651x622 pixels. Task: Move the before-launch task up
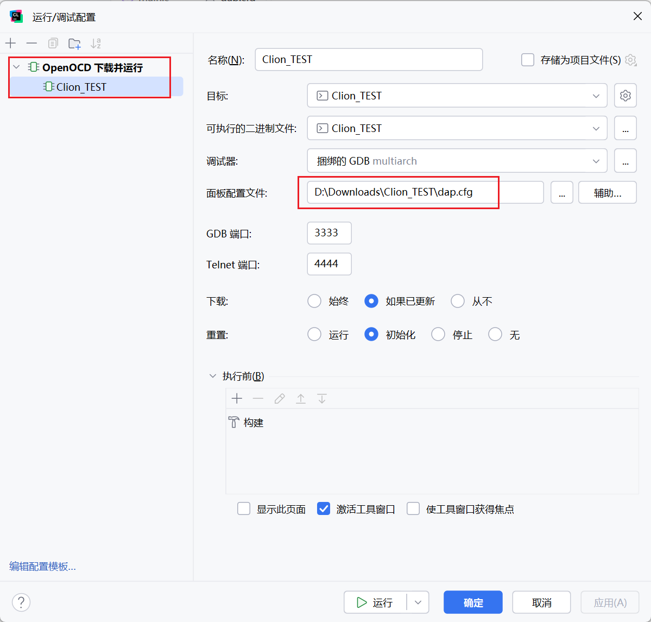coord(301,399)
